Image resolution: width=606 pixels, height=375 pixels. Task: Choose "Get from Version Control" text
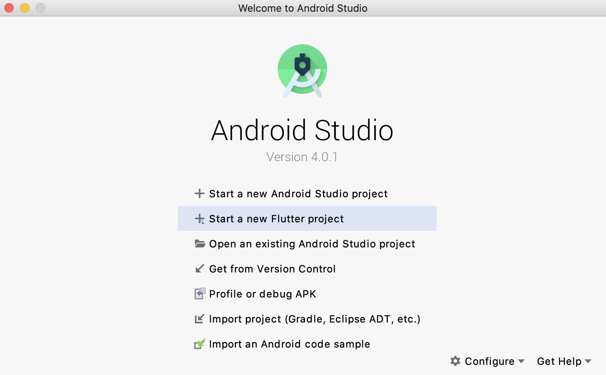click(272, 269)
